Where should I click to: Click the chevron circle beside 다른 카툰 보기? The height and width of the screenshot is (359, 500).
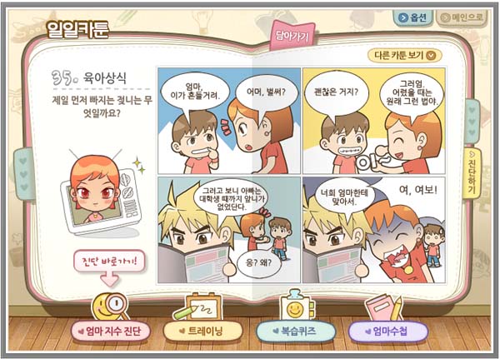click(x=431, y=56)
